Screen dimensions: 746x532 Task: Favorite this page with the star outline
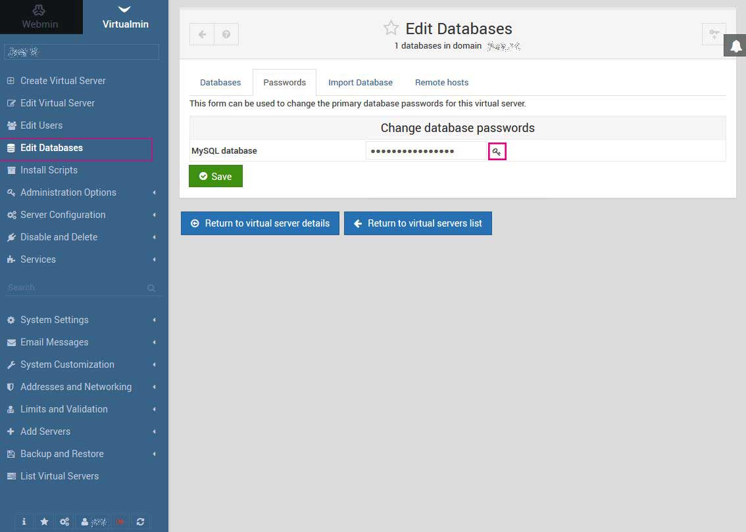[x=391, y=28]
